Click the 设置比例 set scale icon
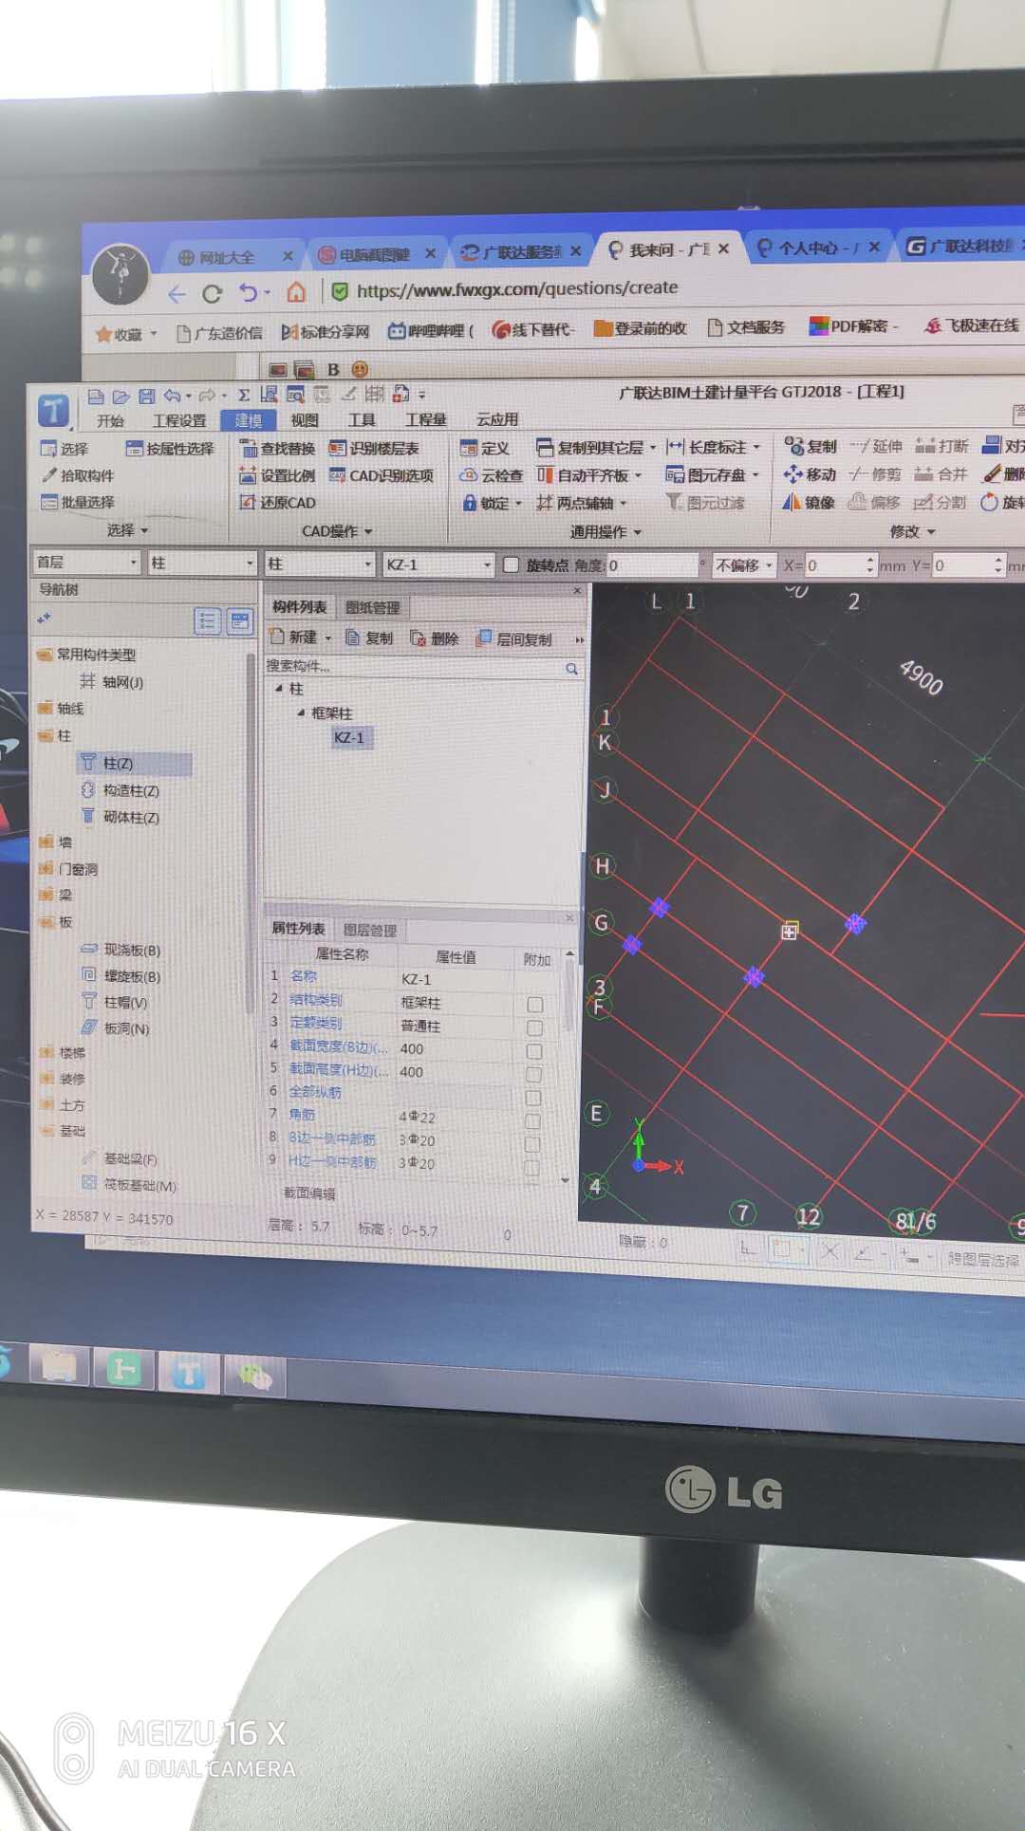1025x1831 pixels. 249,475
